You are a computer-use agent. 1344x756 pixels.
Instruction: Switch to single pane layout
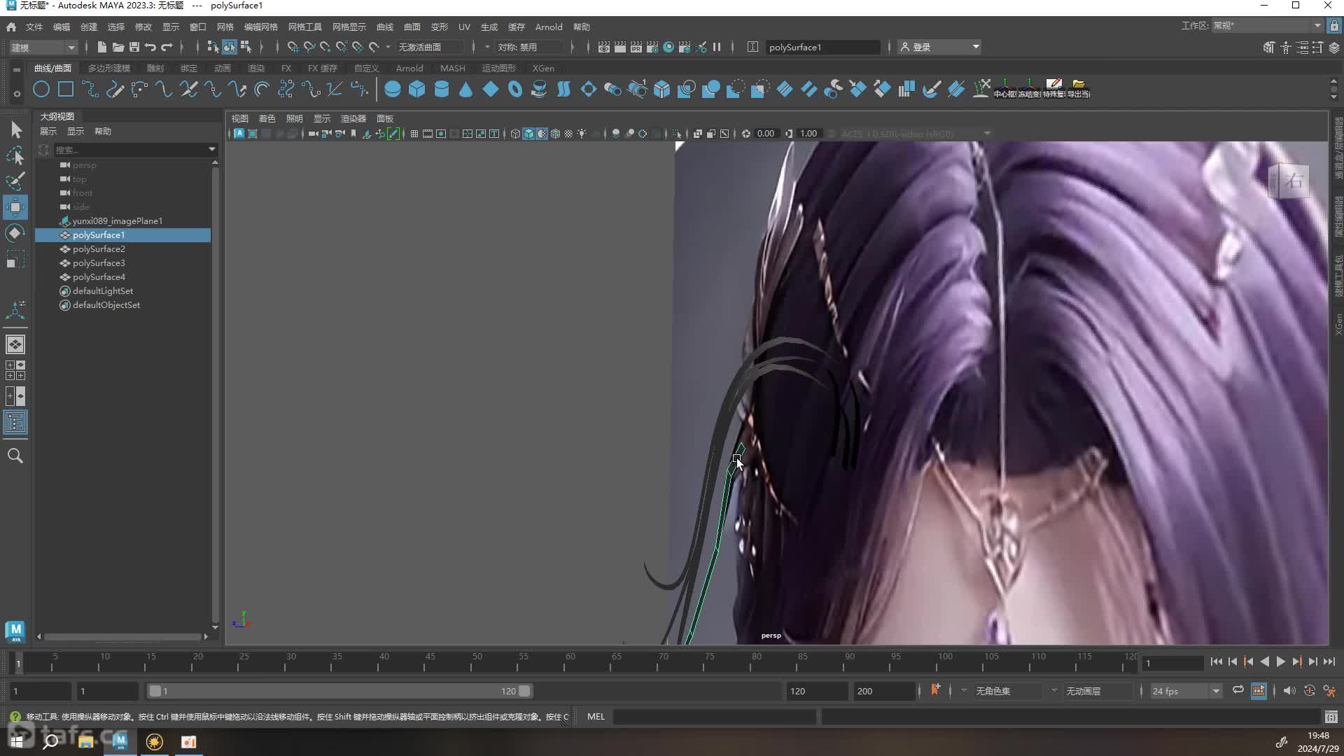(15, 344)
